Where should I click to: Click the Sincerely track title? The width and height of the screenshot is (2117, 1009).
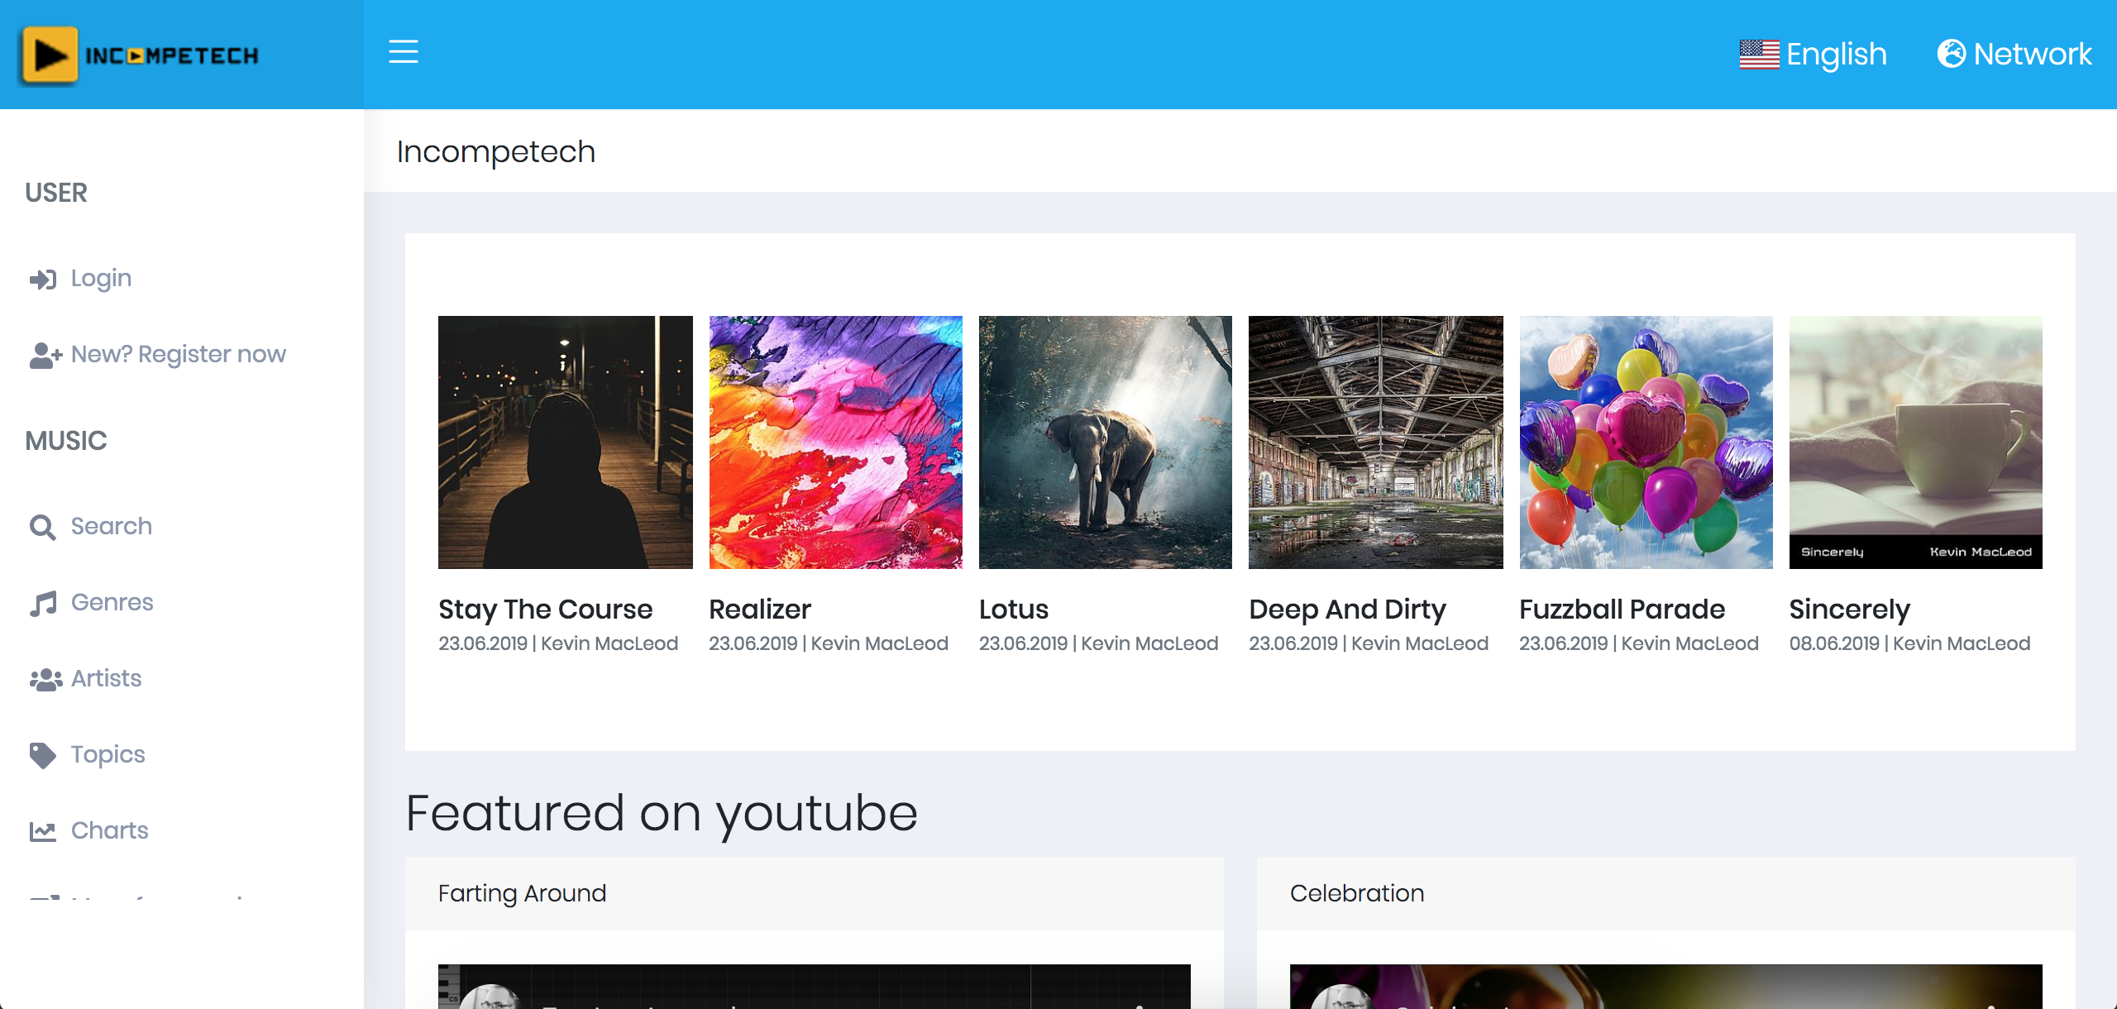pyautogui.click(x=1850, y=610)
